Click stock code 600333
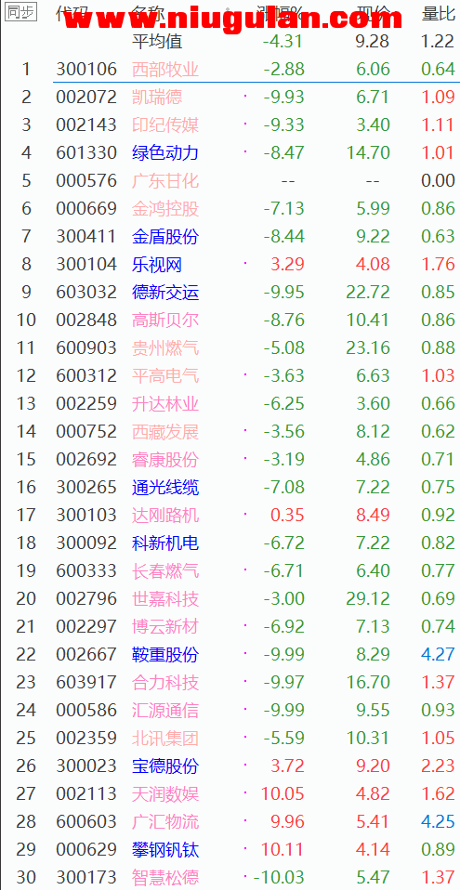Screen dimensions: 460x890 [x=86, y=570]
